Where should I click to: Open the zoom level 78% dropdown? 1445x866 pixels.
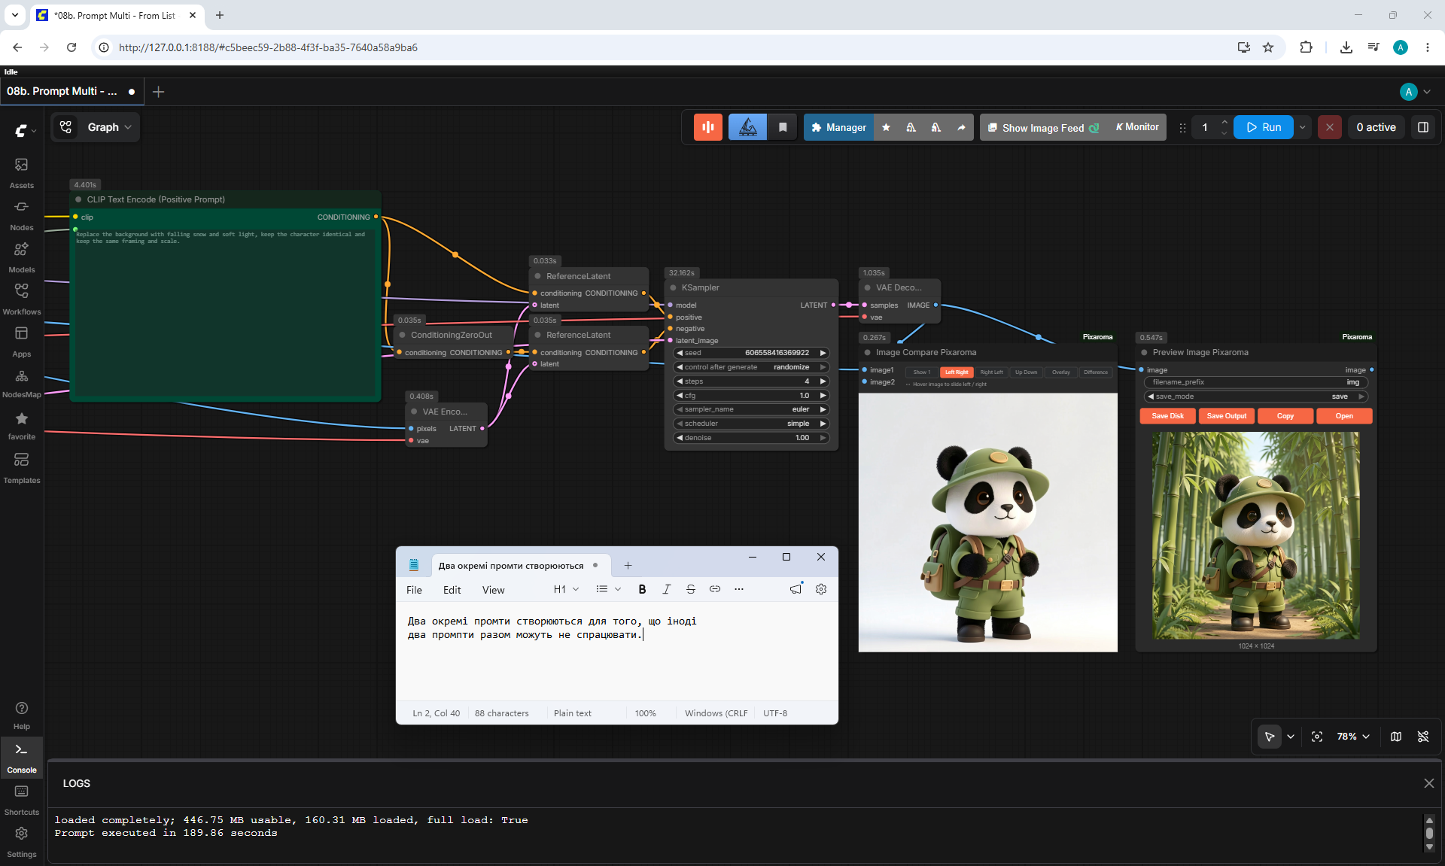click(x=1353, y=737)
